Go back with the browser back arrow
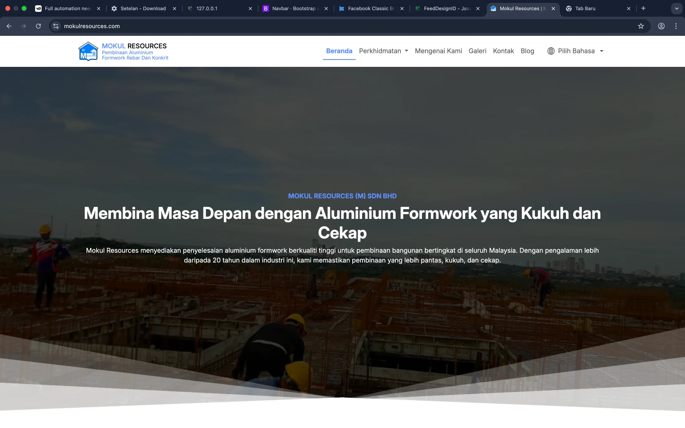 (x=9, y=26)
